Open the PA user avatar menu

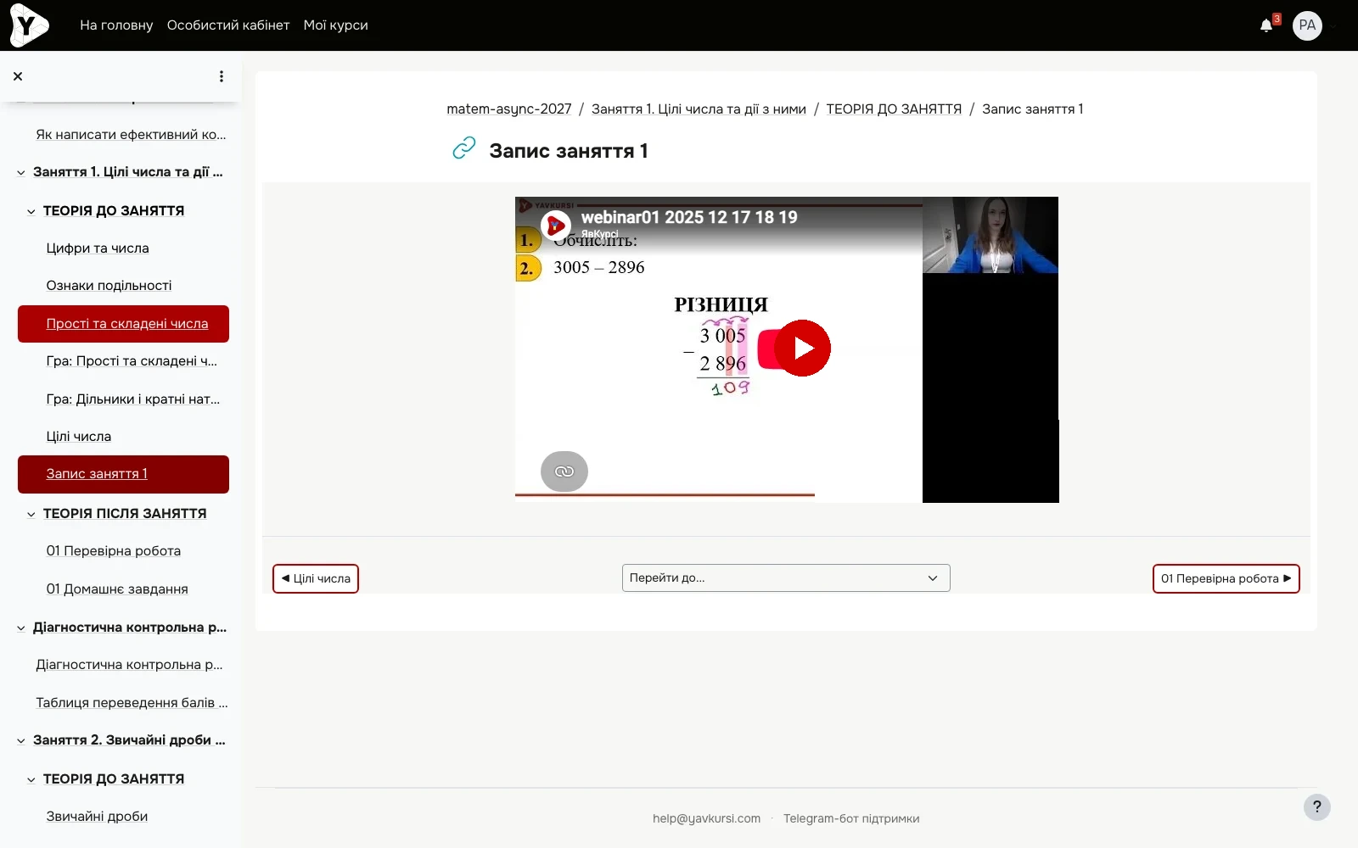[1307, 25]
